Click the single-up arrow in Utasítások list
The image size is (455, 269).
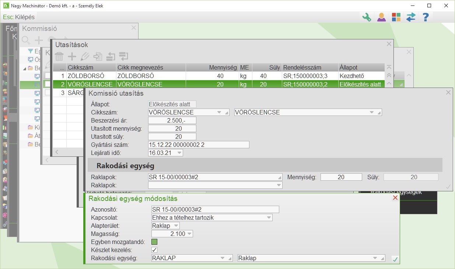coord(389,84)
